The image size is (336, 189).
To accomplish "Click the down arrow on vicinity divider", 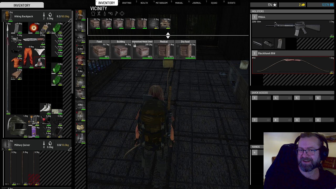I will 168,37.
